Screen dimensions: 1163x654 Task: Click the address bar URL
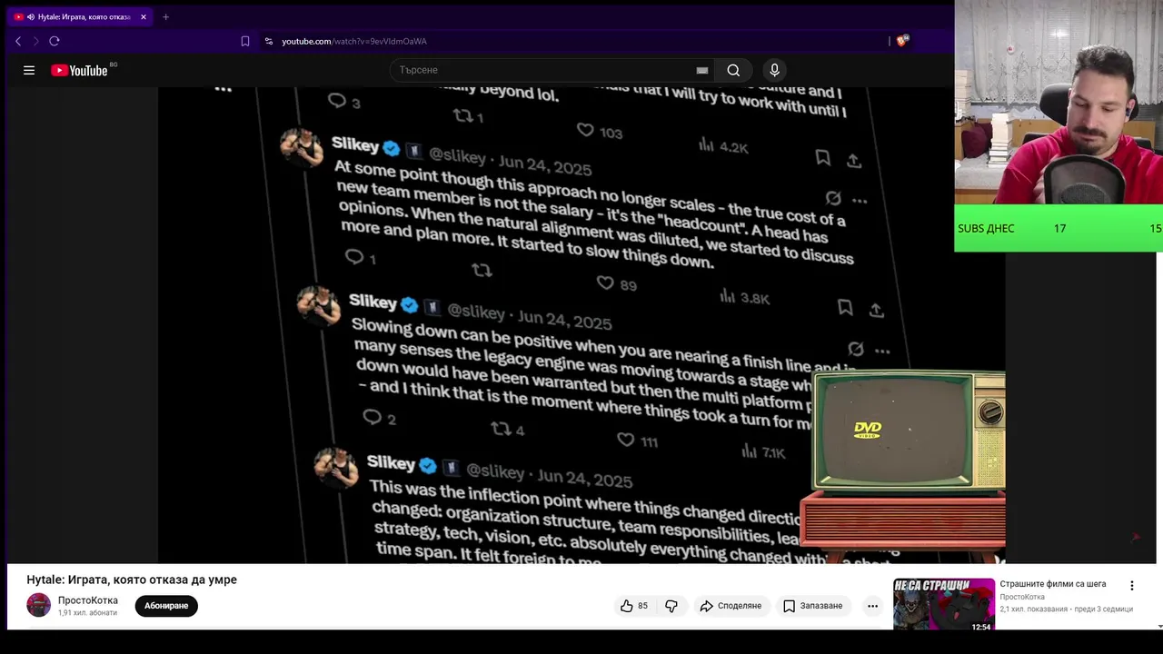(354, 41)
